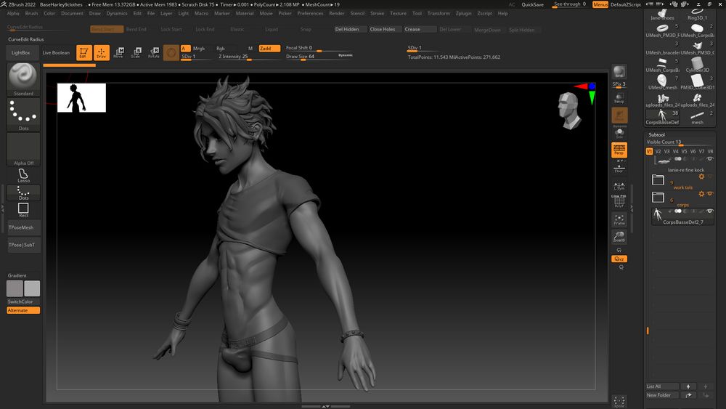Enable Draw mode
Screen dimensions: 726x409
[x=101, y=52]
